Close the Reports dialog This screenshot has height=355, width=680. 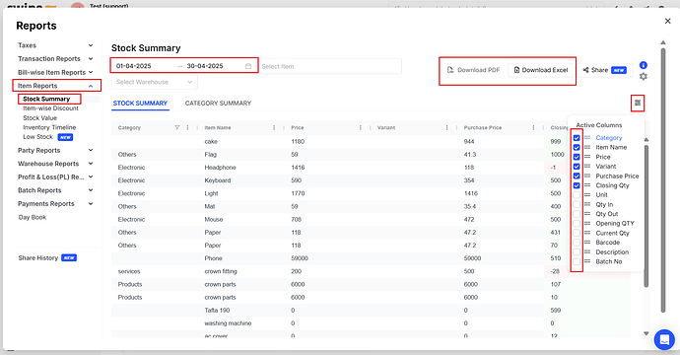pyautogui.click(x=667, y=21)
